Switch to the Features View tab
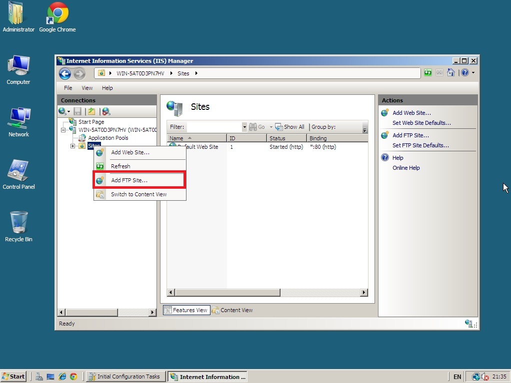 186,310
